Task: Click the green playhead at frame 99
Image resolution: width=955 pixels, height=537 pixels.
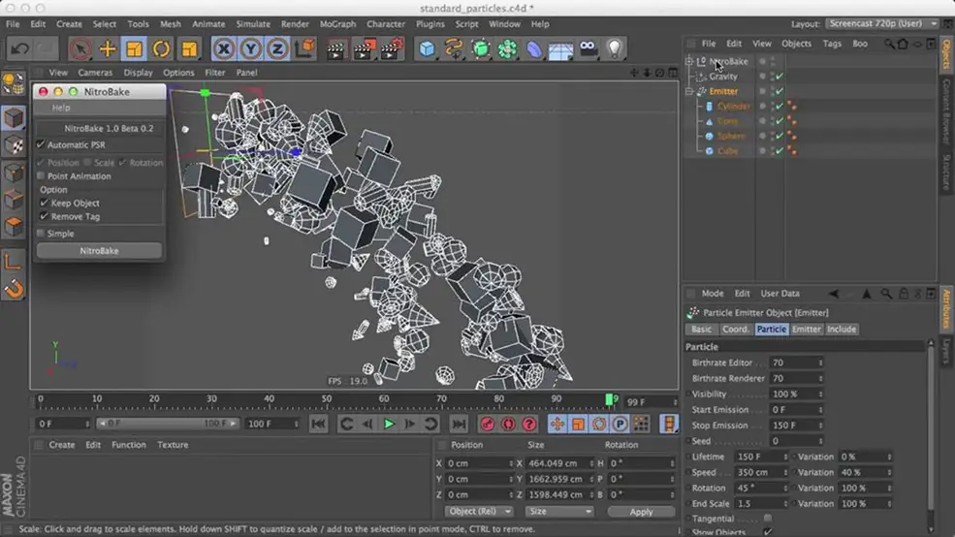Action: coord(609,399)
